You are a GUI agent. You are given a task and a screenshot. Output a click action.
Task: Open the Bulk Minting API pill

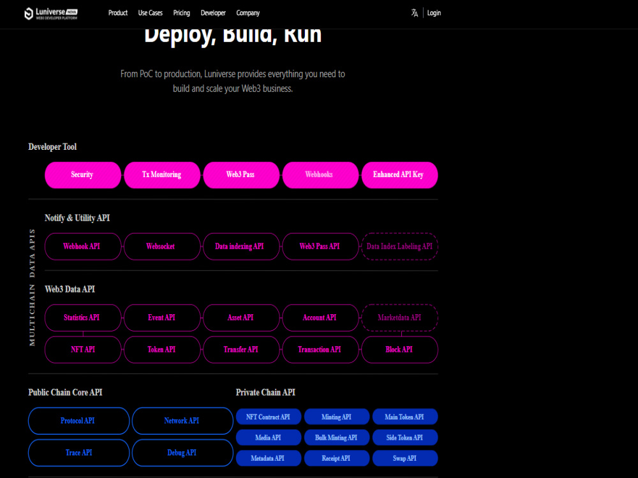(x=337, y=438)
